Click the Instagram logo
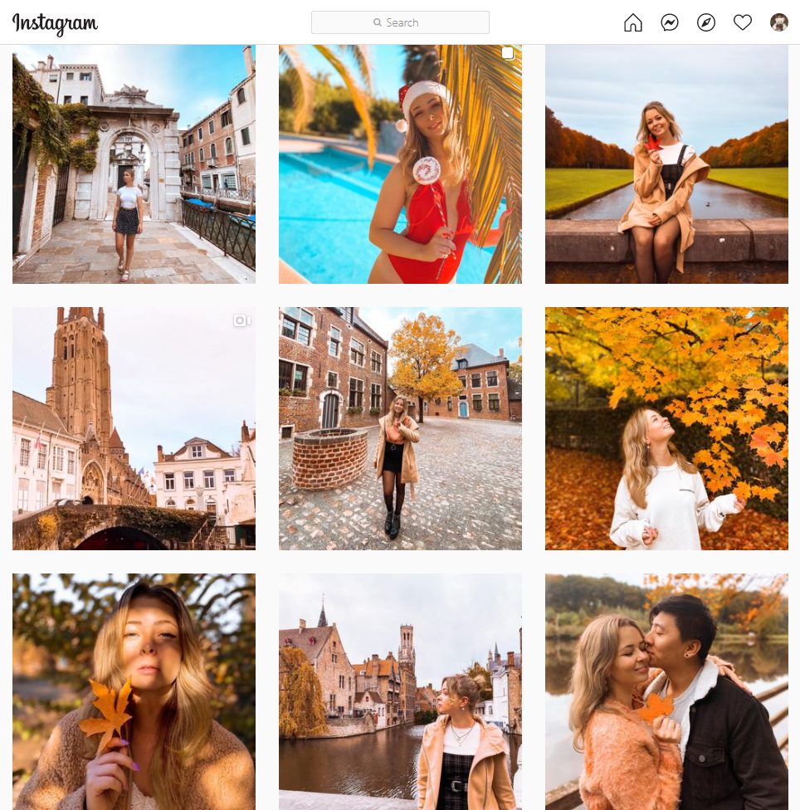800x810 pixels. tap(55, 24)
